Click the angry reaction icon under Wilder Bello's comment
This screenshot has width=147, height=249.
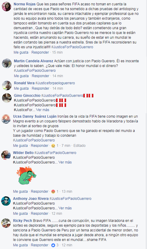pos(53,192)
